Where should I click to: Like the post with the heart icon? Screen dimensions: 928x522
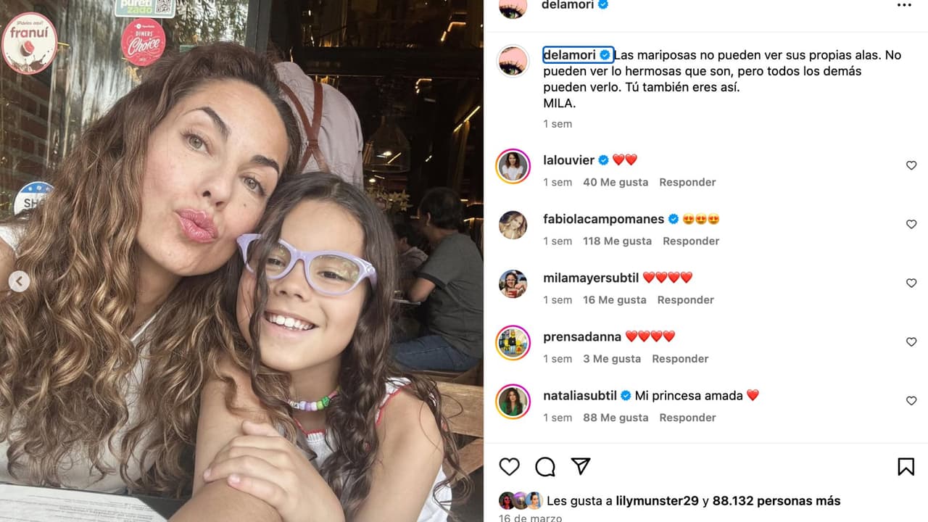[509, 466]
